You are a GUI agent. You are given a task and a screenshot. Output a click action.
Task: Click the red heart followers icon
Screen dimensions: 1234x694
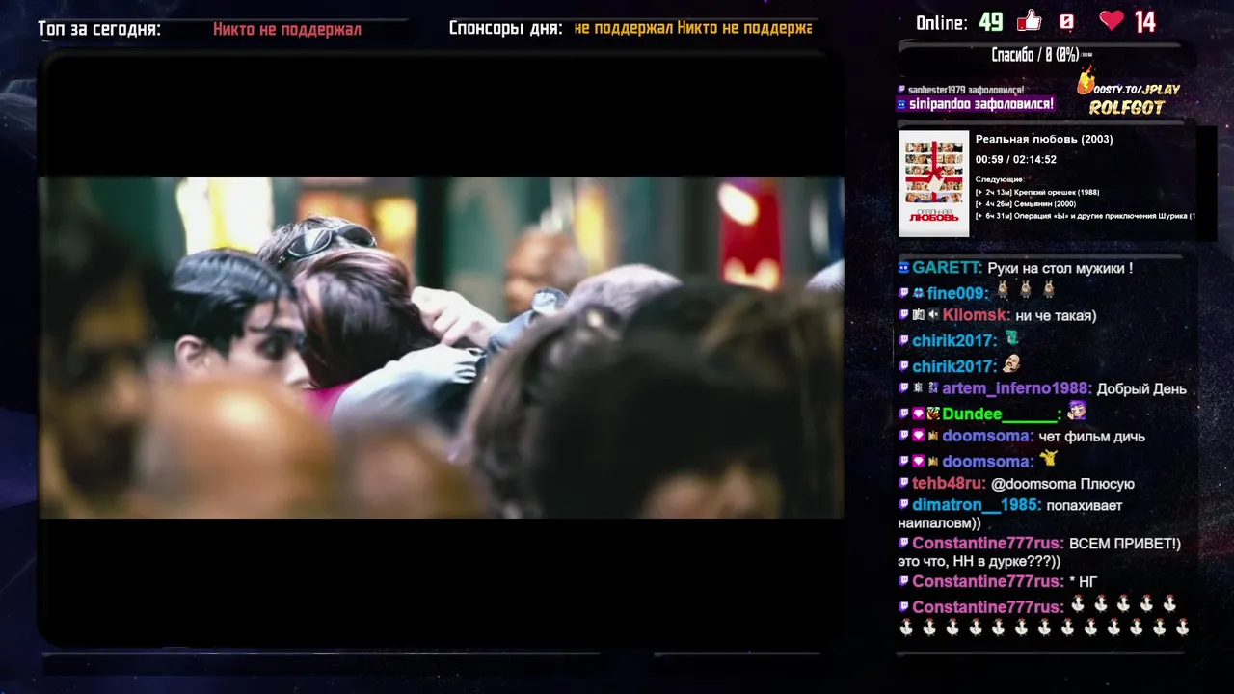[x=1112, y=20]
